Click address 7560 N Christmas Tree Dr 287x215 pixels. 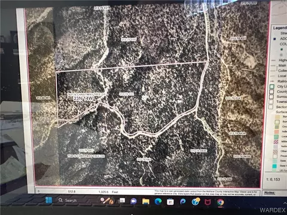pos(86,156)
